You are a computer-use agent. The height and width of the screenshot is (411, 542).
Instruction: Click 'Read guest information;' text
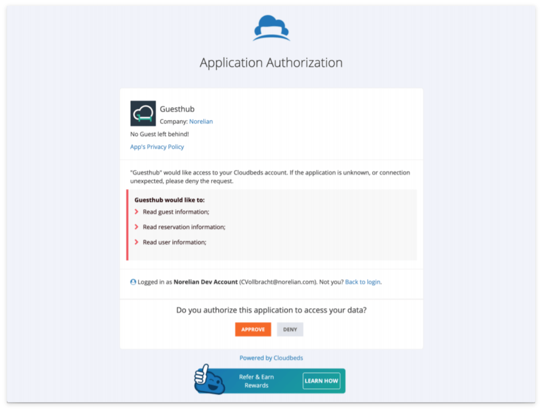[x=176, y=212]
